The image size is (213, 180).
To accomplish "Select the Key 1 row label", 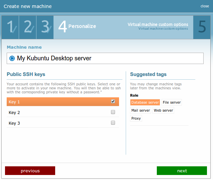I will point(14,102).
